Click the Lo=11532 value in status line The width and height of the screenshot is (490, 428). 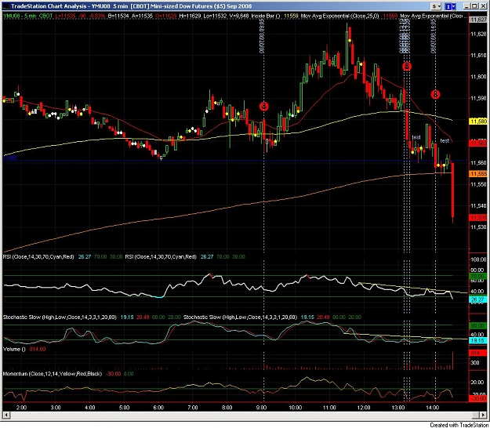215,16
